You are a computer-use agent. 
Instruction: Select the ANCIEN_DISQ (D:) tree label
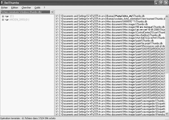point(19,20)
